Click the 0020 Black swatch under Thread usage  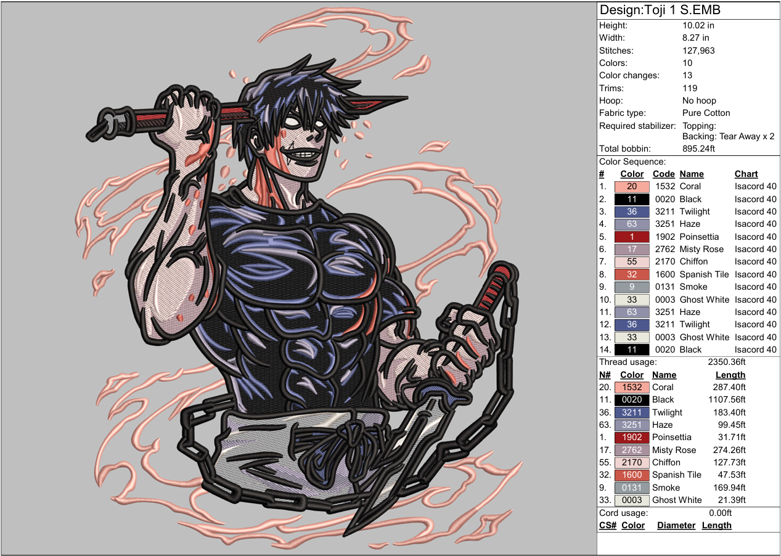point(632,399)
